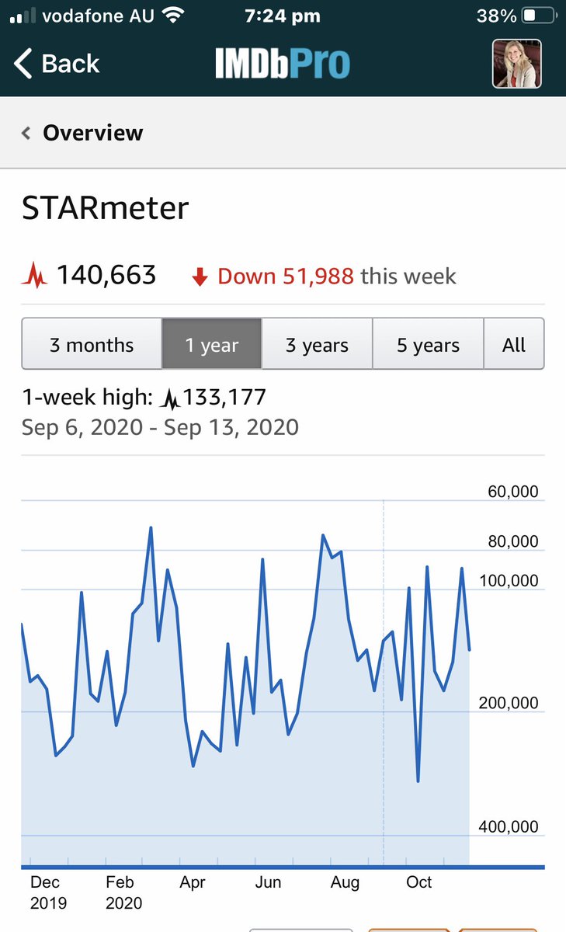This screenshot has height=932, width=566.
Task: Select the 3 years range
Action: [318, 343]
